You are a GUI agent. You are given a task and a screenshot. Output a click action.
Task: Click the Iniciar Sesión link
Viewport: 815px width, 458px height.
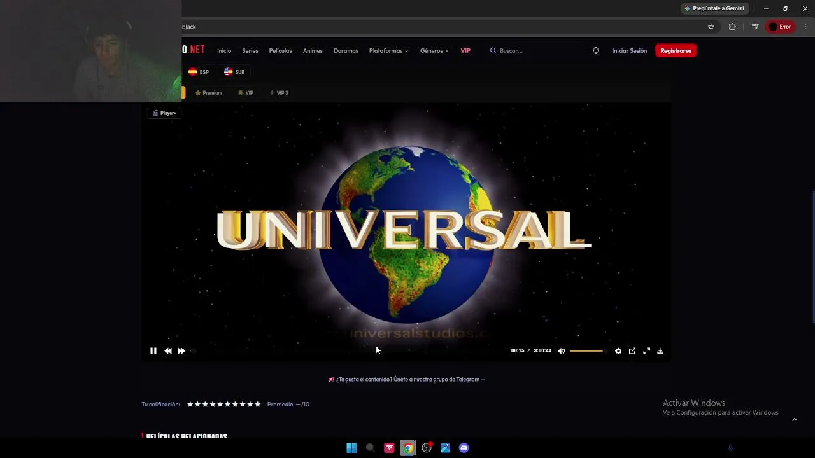(x=629, y=51)
